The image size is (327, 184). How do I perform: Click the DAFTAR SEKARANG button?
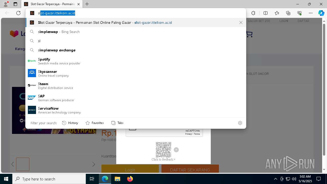tap(190, 169)
